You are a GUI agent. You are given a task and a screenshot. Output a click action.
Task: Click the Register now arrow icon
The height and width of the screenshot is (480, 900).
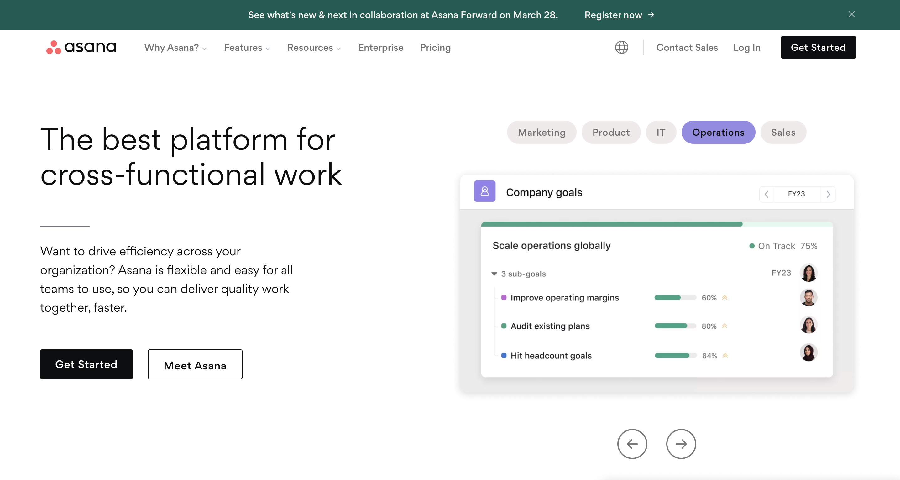[651, 15]
